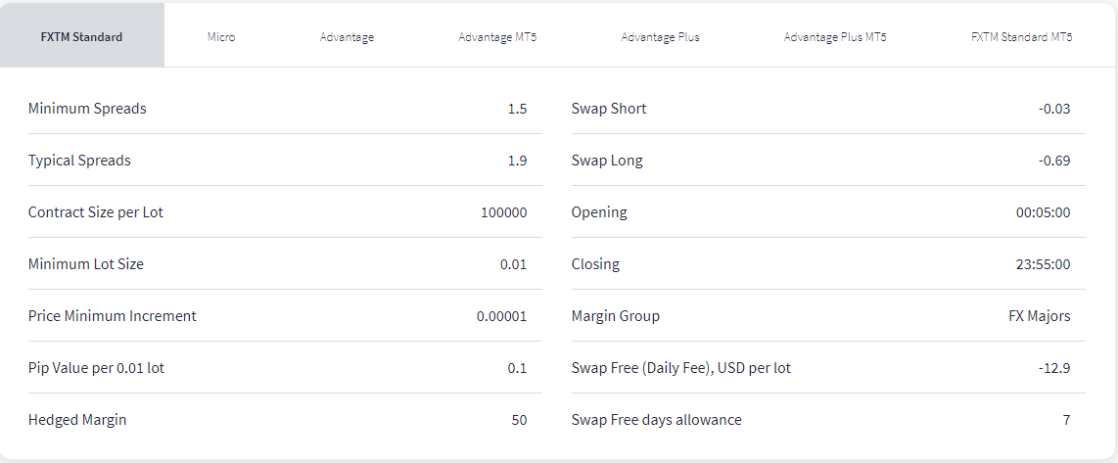This screenshot has height=463, width=1118.
Task: Click the price increment value 0.00001
Action: click(502, 316)
